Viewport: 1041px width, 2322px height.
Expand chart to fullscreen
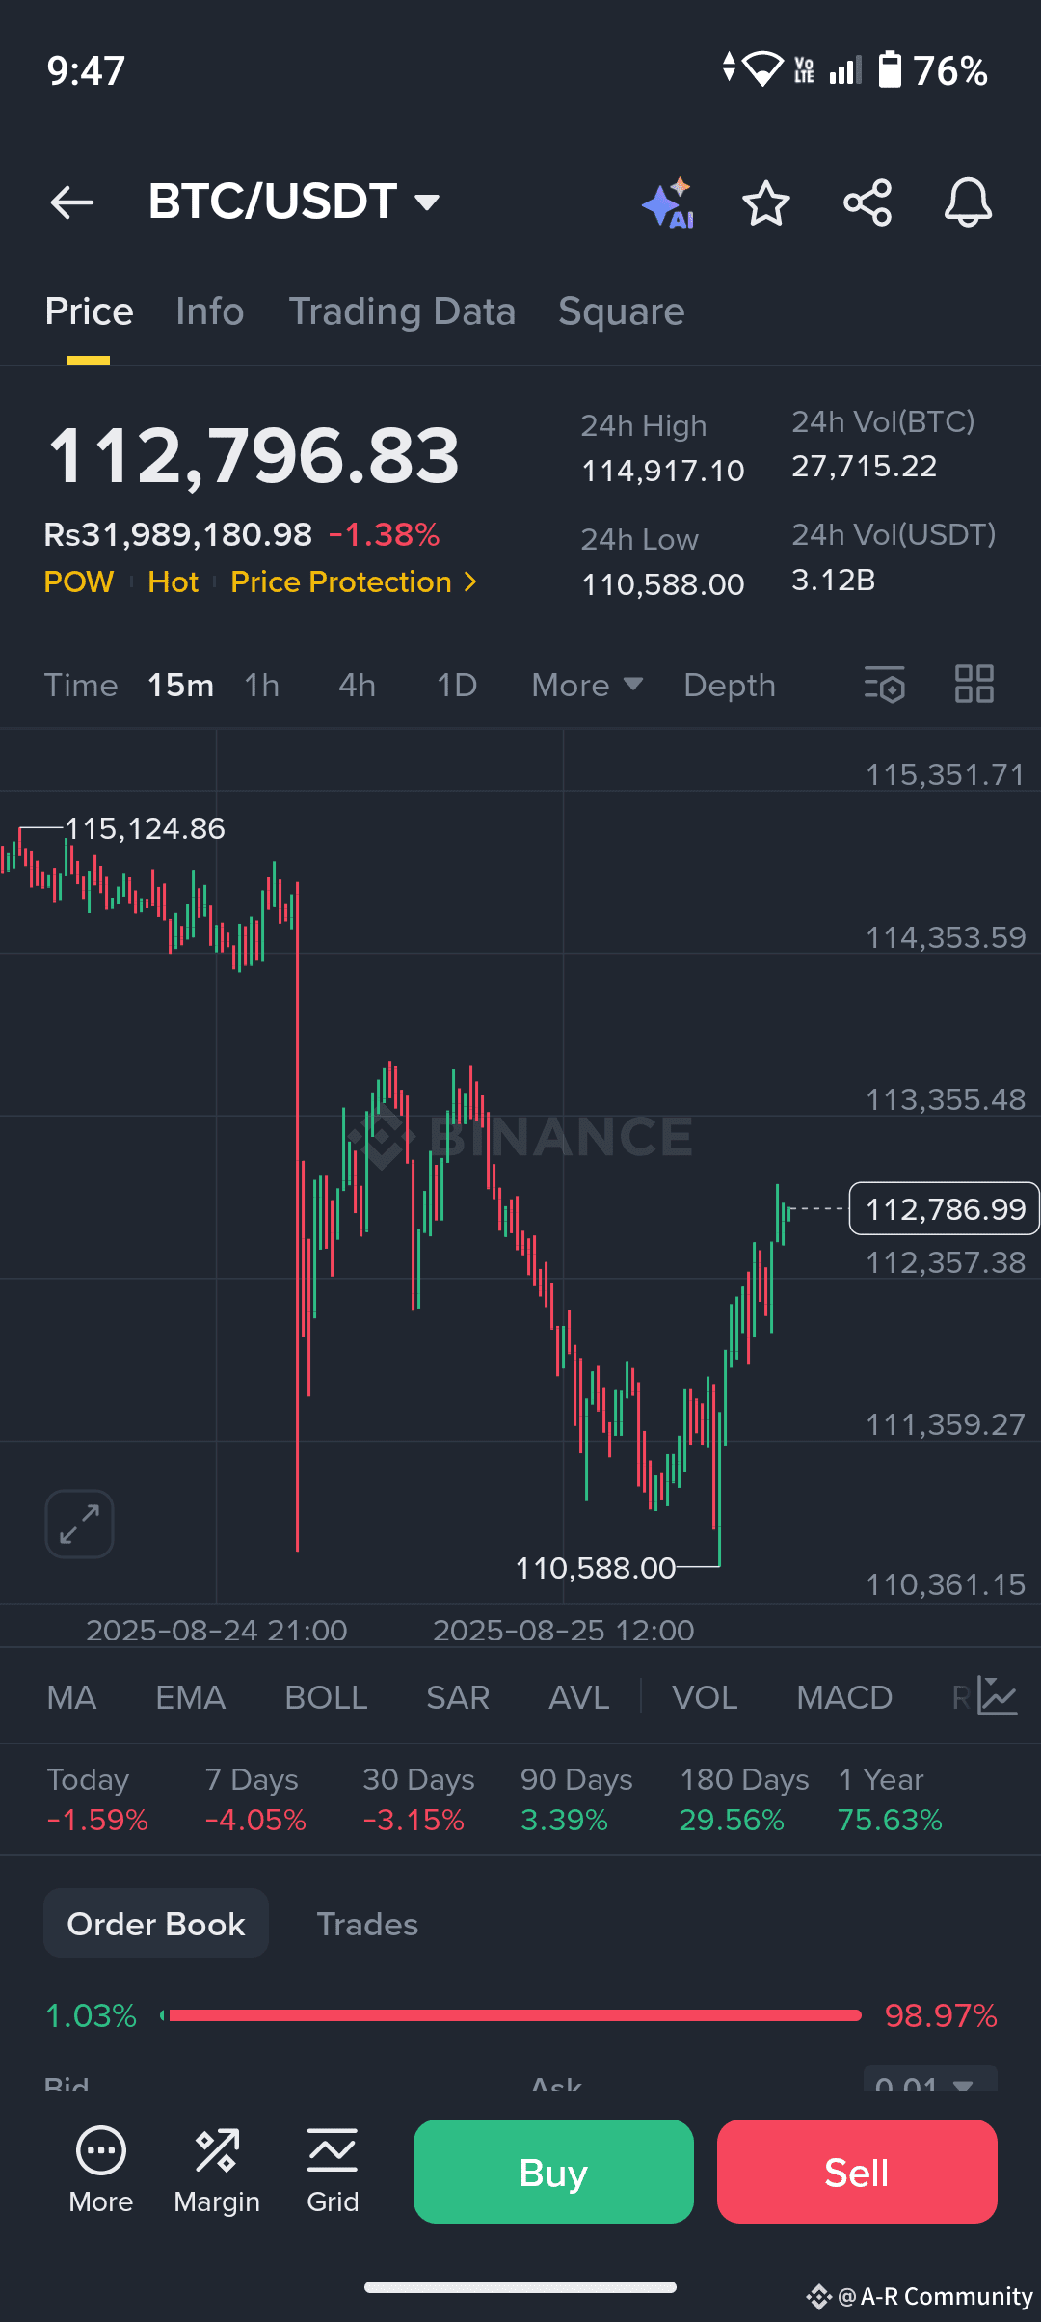(79, 1524)
